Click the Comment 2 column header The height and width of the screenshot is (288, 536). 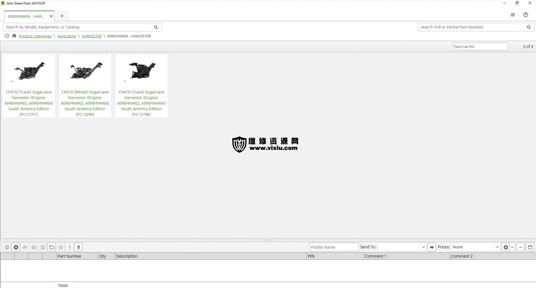point(493,256)
